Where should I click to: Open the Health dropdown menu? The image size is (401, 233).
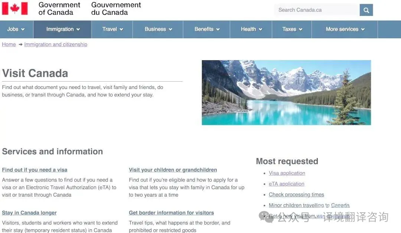[251, 29]
